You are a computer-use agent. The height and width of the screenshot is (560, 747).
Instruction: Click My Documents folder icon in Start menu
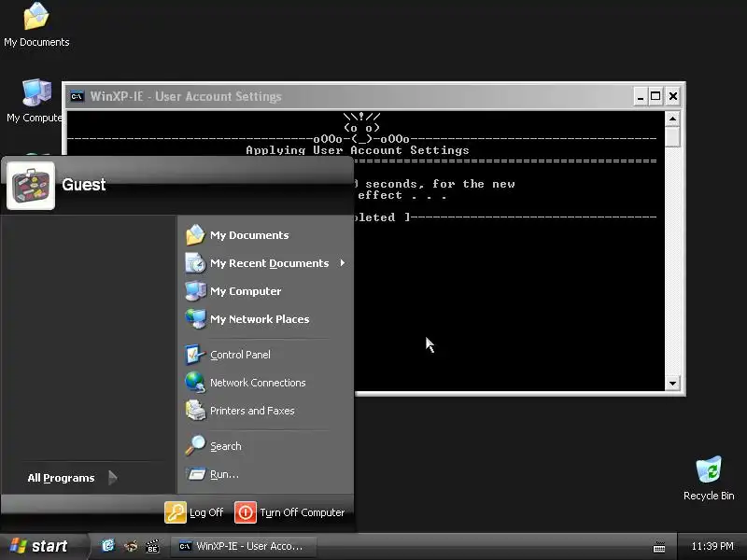[x=195, y=235]
